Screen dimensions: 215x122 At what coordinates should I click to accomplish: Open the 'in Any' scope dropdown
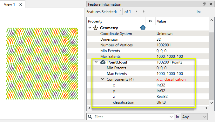point(194,117)
